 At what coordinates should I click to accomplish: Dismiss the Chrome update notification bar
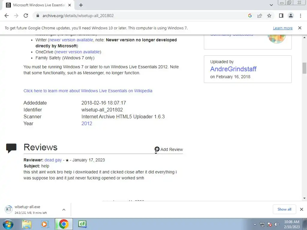click(300, 28)
